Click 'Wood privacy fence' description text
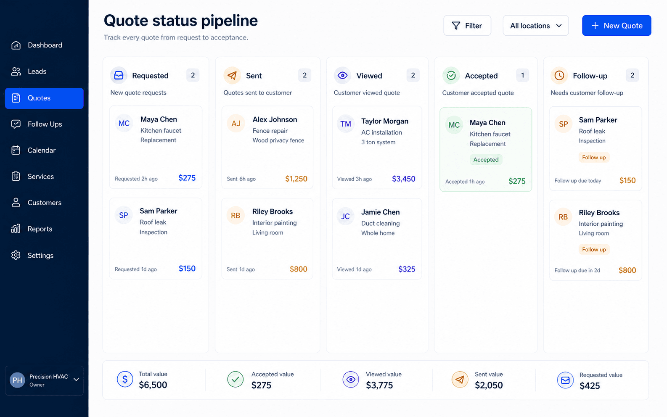This screenshot has width=667, height=417. coord(278,140)
